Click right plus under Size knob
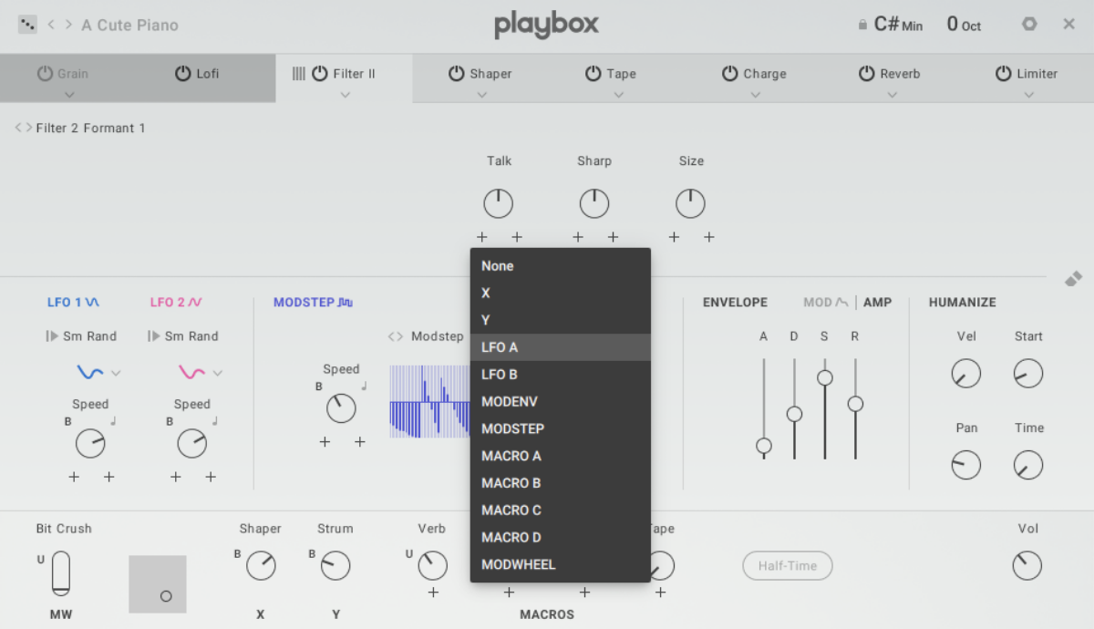 708,237
